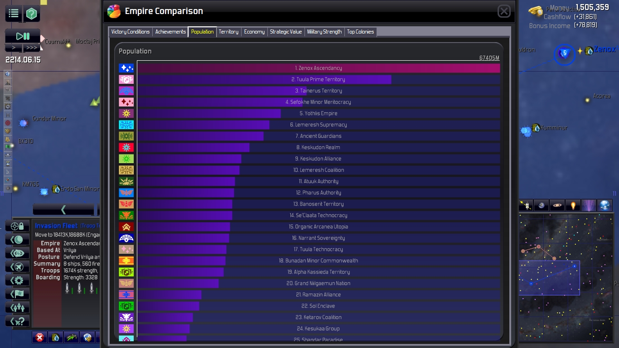Expand the star flag side panel
This screenshot has width=619, height=348.
point(18,294)
